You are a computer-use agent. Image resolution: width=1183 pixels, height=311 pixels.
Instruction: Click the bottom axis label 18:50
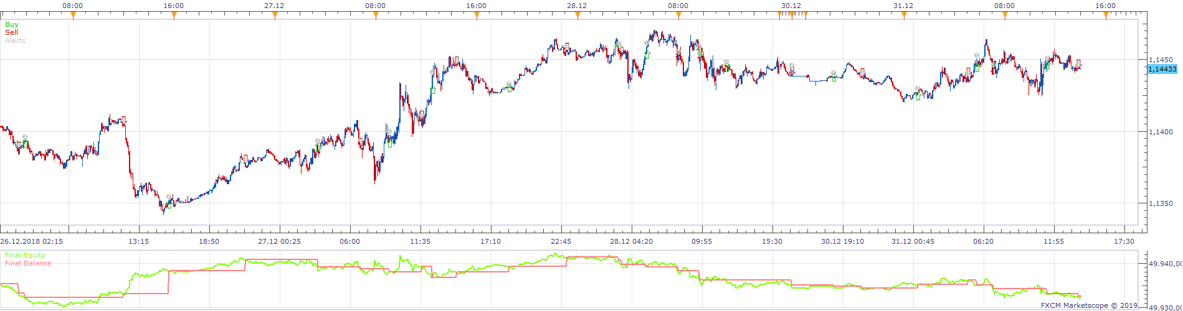[x=209, y=241]
